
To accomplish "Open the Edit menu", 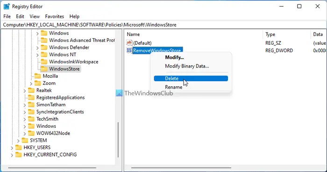I will click(20, 16).
